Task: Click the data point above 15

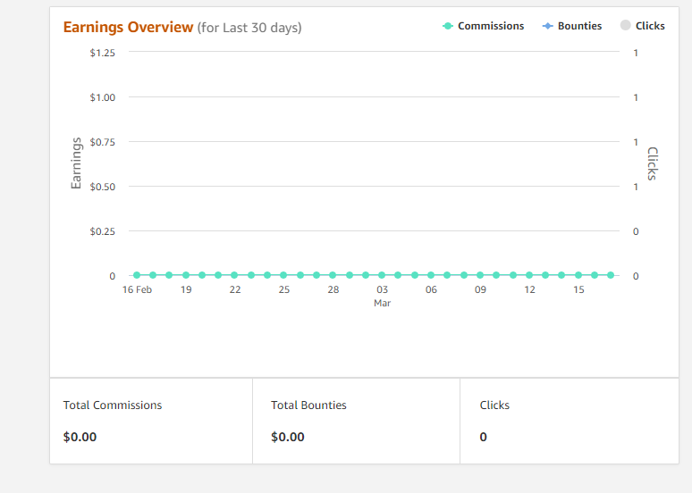Action: (578, 275)
